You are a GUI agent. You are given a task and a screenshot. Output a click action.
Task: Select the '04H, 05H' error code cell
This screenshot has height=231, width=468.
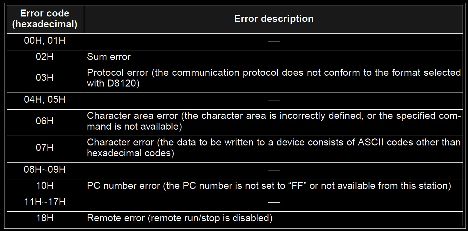click(x=45, y=100)
